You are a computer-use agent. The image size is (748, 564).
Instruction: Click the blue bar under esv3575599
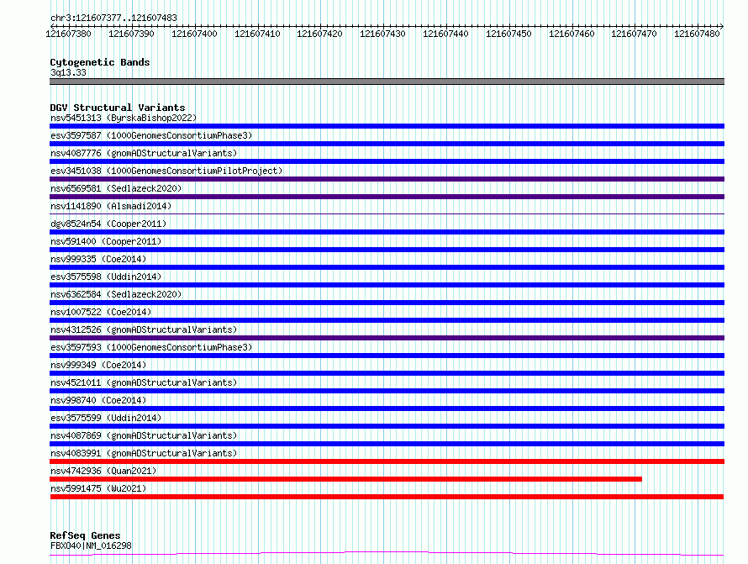[387, 426]
